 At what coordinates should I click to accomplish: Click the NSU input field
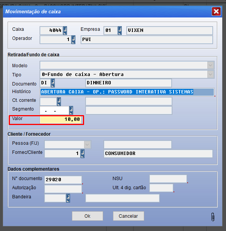click(x=168, y=179)
